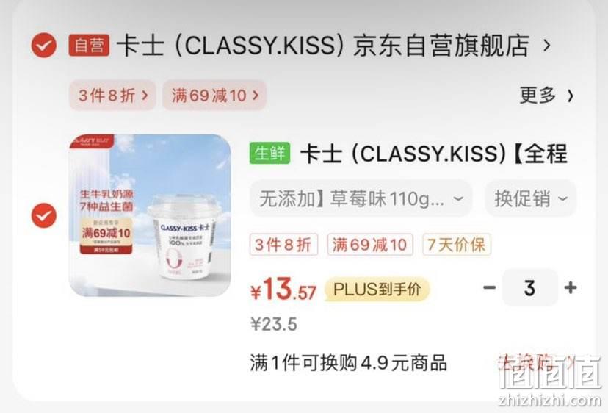
Task: Tap the 自营 red badge icon
Action: coord(89,46)
